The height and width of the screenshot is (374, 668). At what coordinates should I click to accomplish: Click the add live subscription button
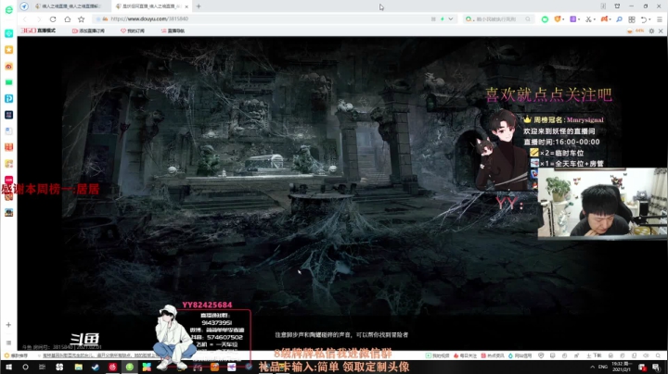(x=89, y=31)
